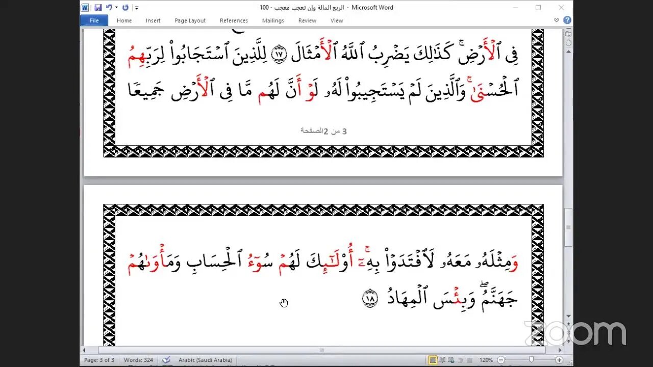
Task: Click the horizontal scrollbar right arrow
Action: [x=560, y=350]
